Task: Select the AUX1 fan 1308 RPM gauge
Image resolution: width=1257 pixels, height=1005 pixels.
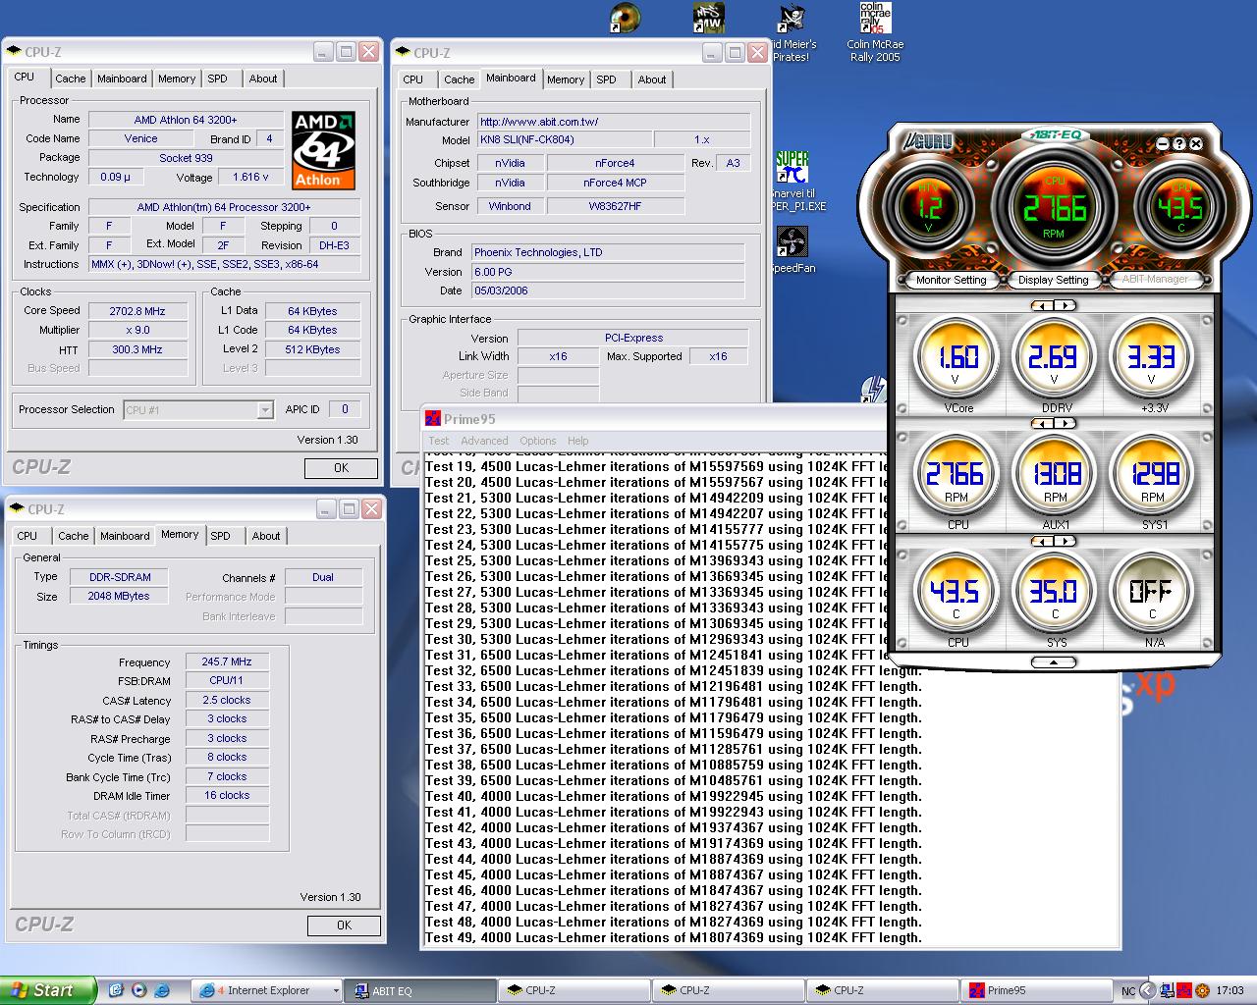Action: 1054,474
